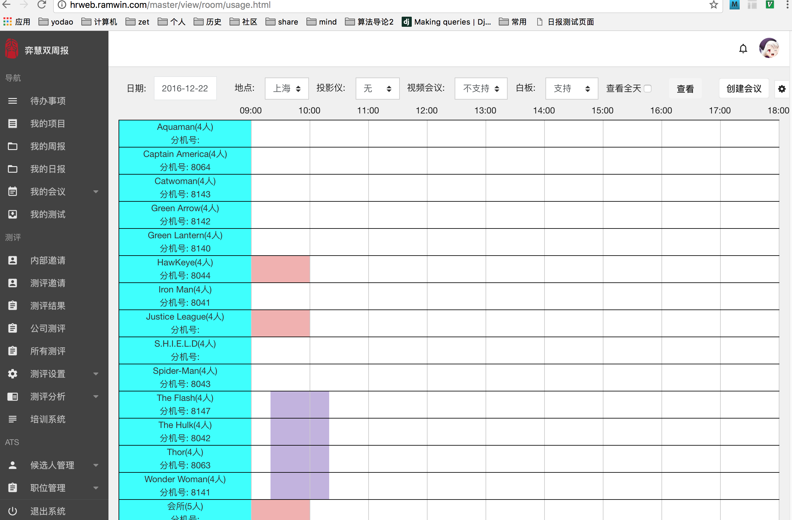Open 我的日报 in the sidebar

pyautogui.click(x=48, y=169)
